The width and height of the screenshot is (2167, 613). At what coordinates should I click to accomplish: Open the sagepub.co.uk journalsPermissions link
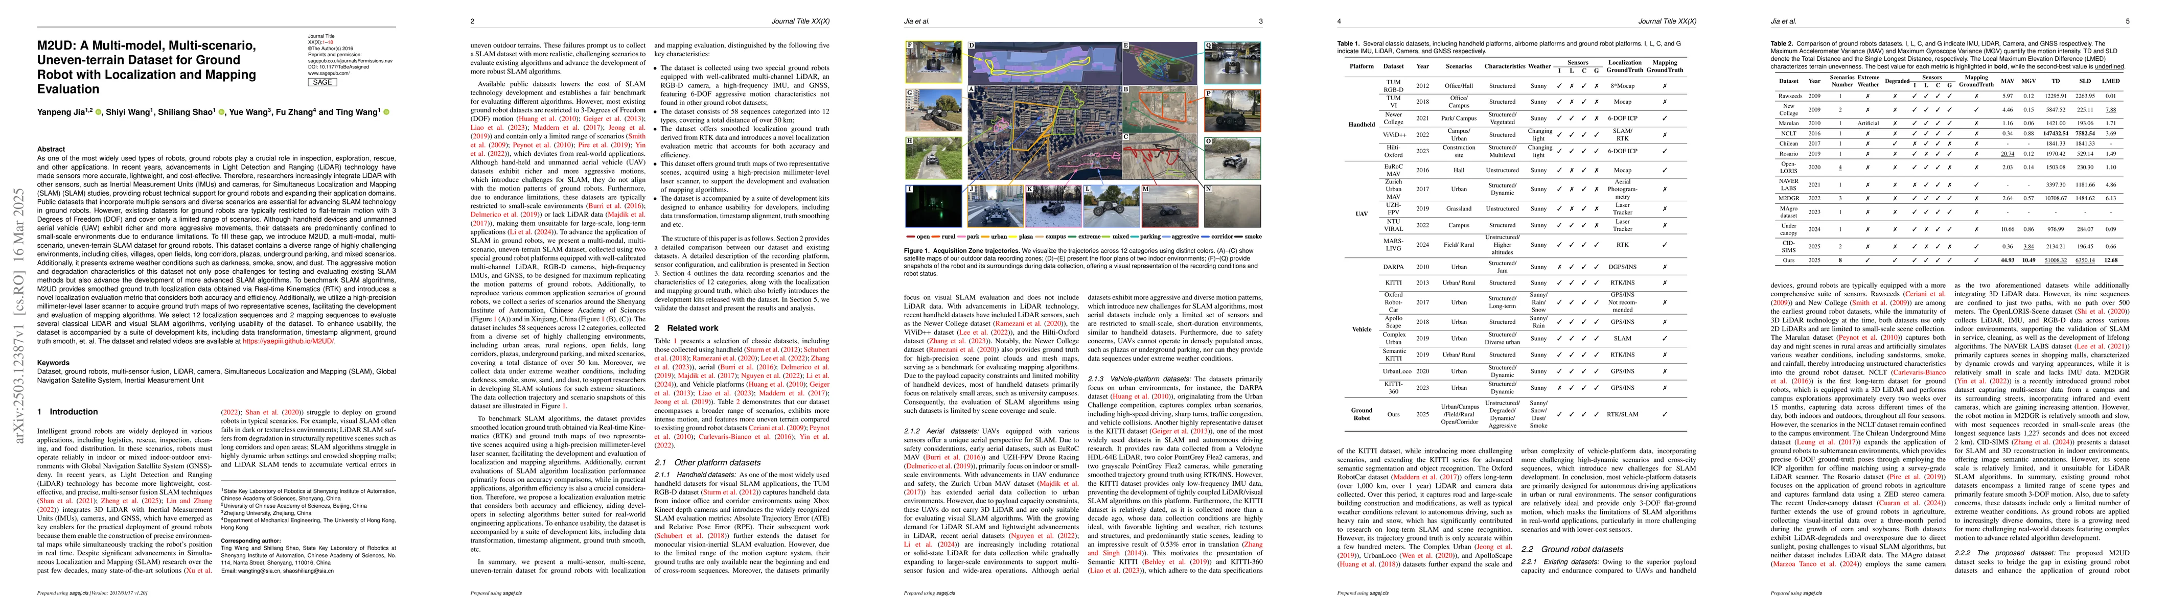tap(350, 61)
